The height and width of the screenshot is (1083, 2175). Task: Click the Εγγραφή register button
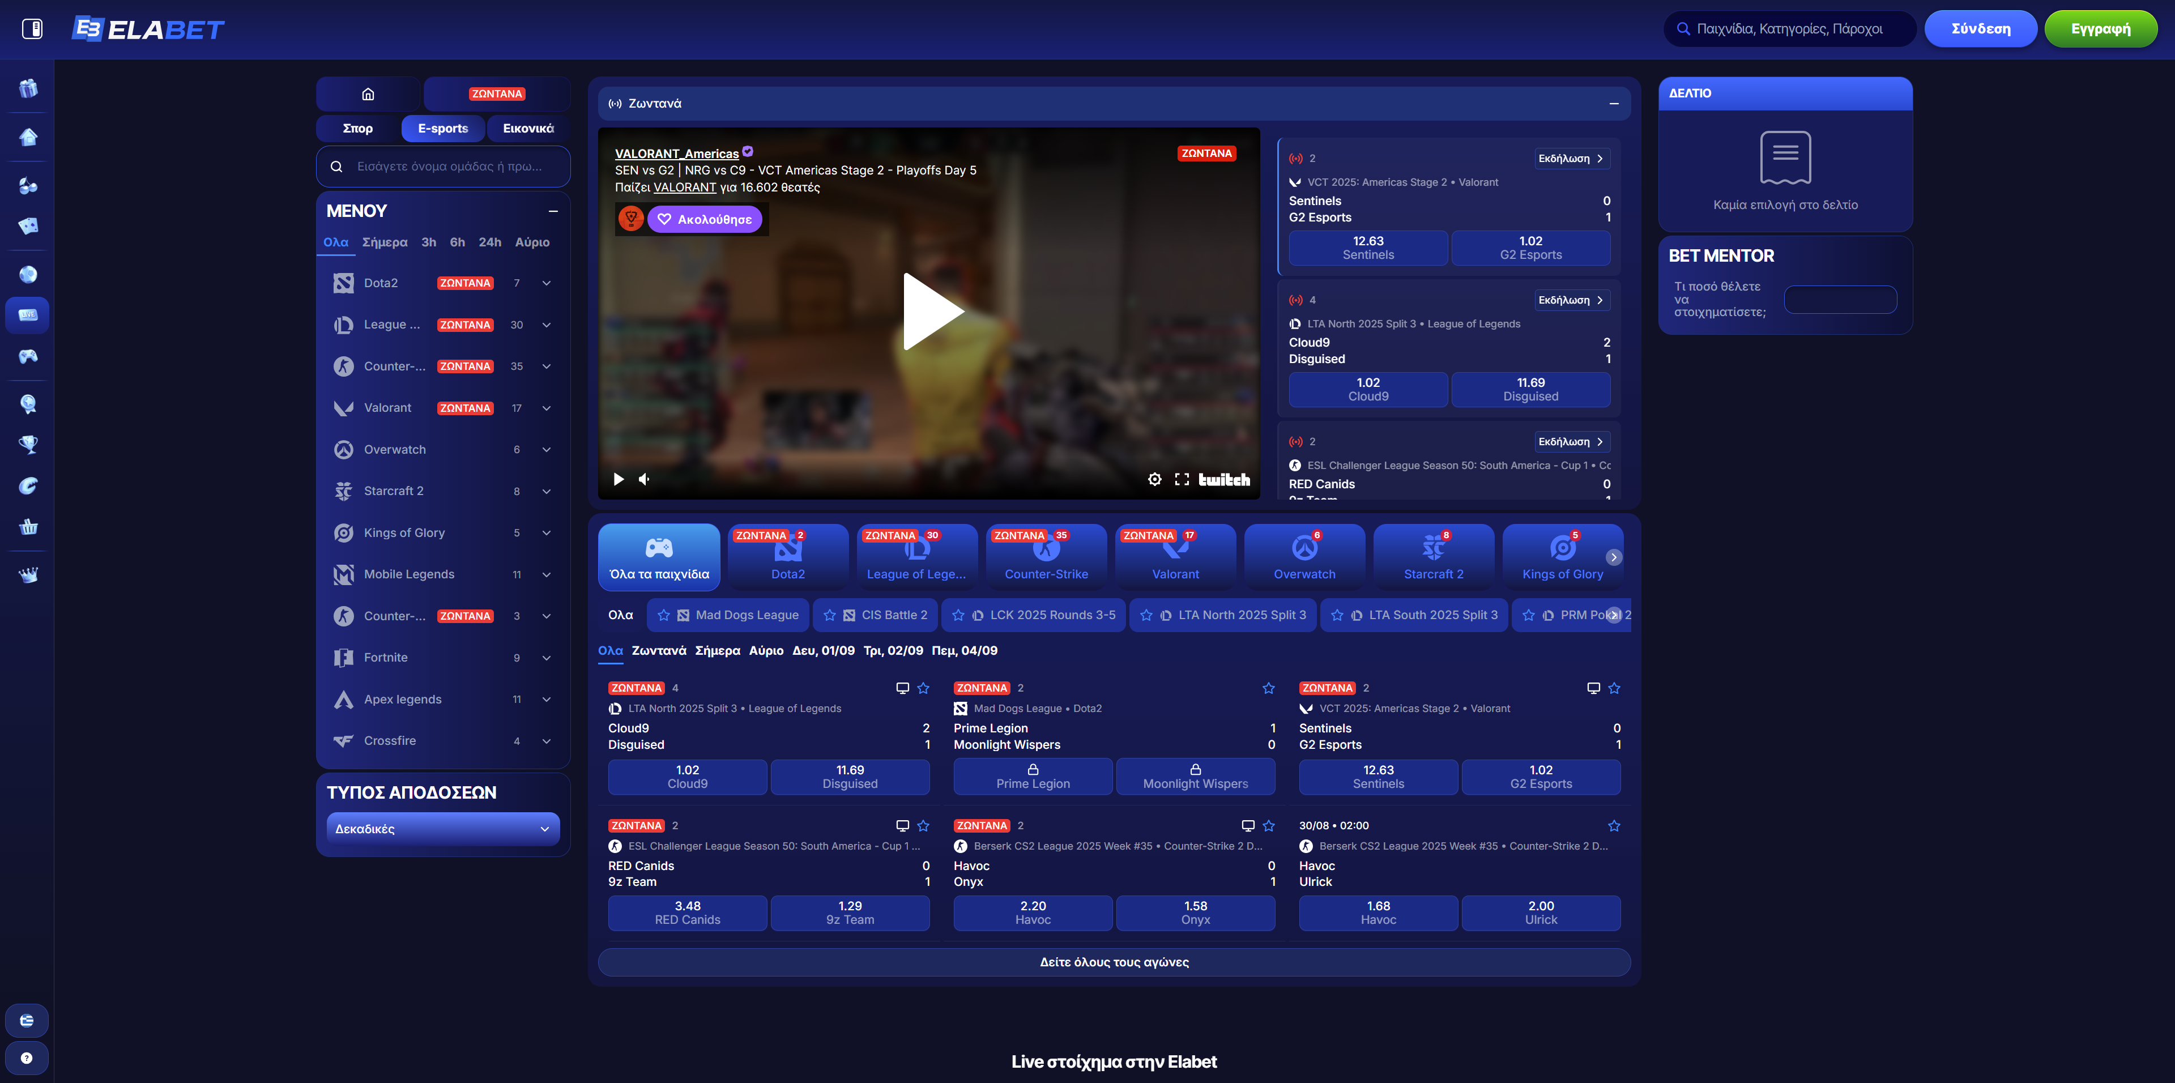2100,29
